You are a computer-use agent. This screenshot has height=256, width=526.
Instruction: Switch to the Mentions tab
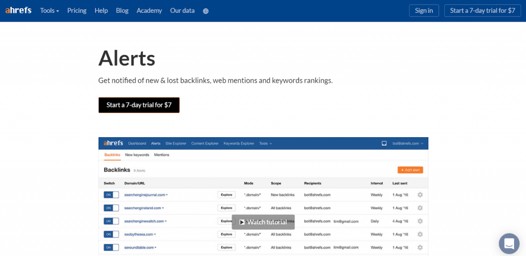click(162, 155)
